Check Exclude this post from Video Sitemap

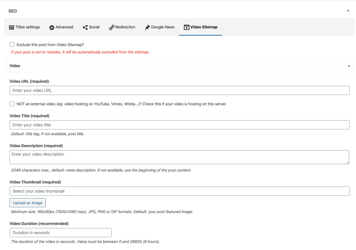point(12,45)
